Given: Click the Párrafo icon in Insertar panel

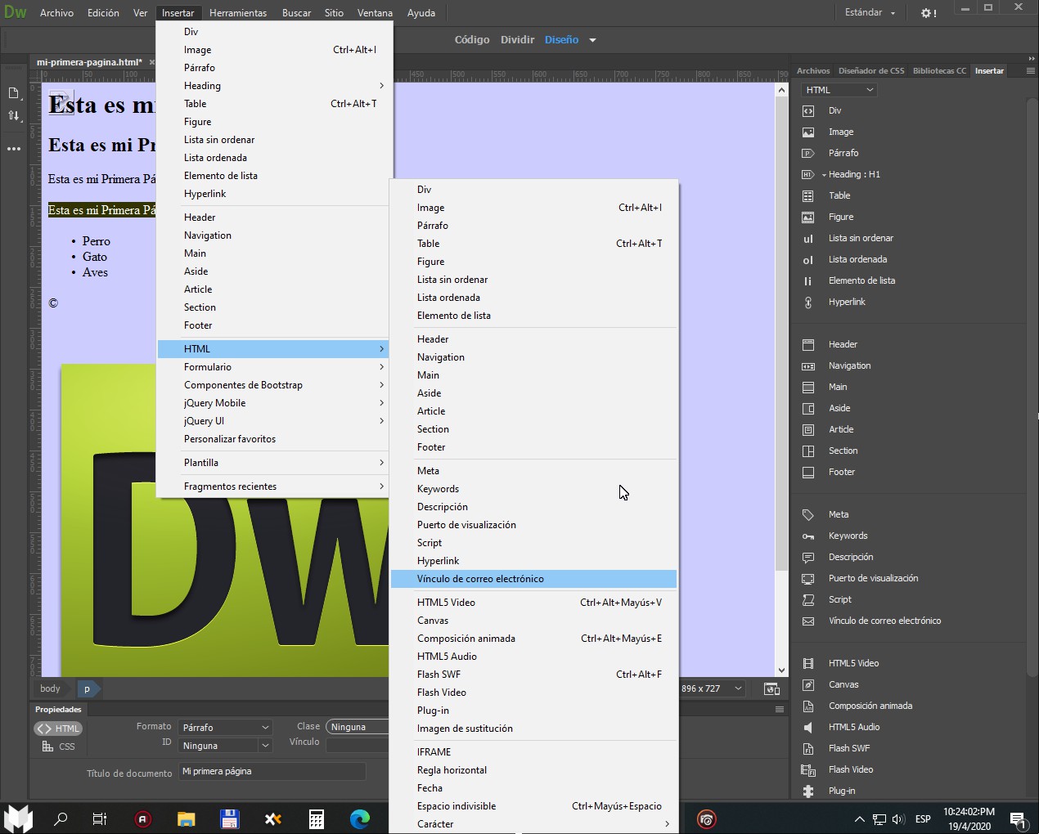Looking at the screenshot, I should tap(808, 153).
